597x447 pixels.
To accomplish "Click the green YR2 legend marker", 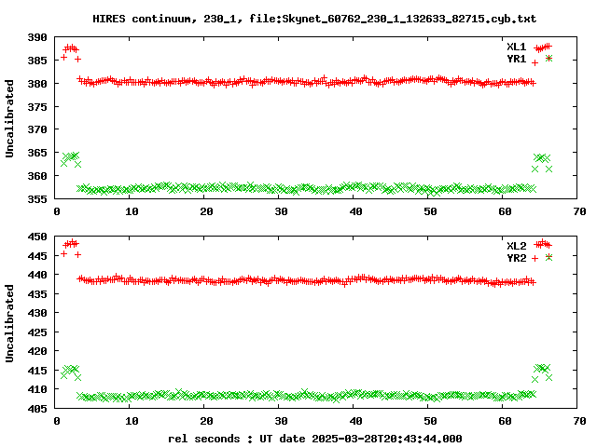I will click(x=548, y=257).
